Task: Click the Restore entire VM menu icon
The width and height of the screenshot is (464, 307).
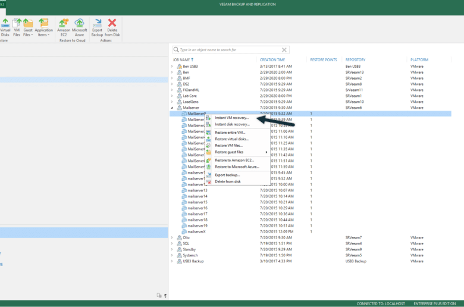Action: point(208,133)
